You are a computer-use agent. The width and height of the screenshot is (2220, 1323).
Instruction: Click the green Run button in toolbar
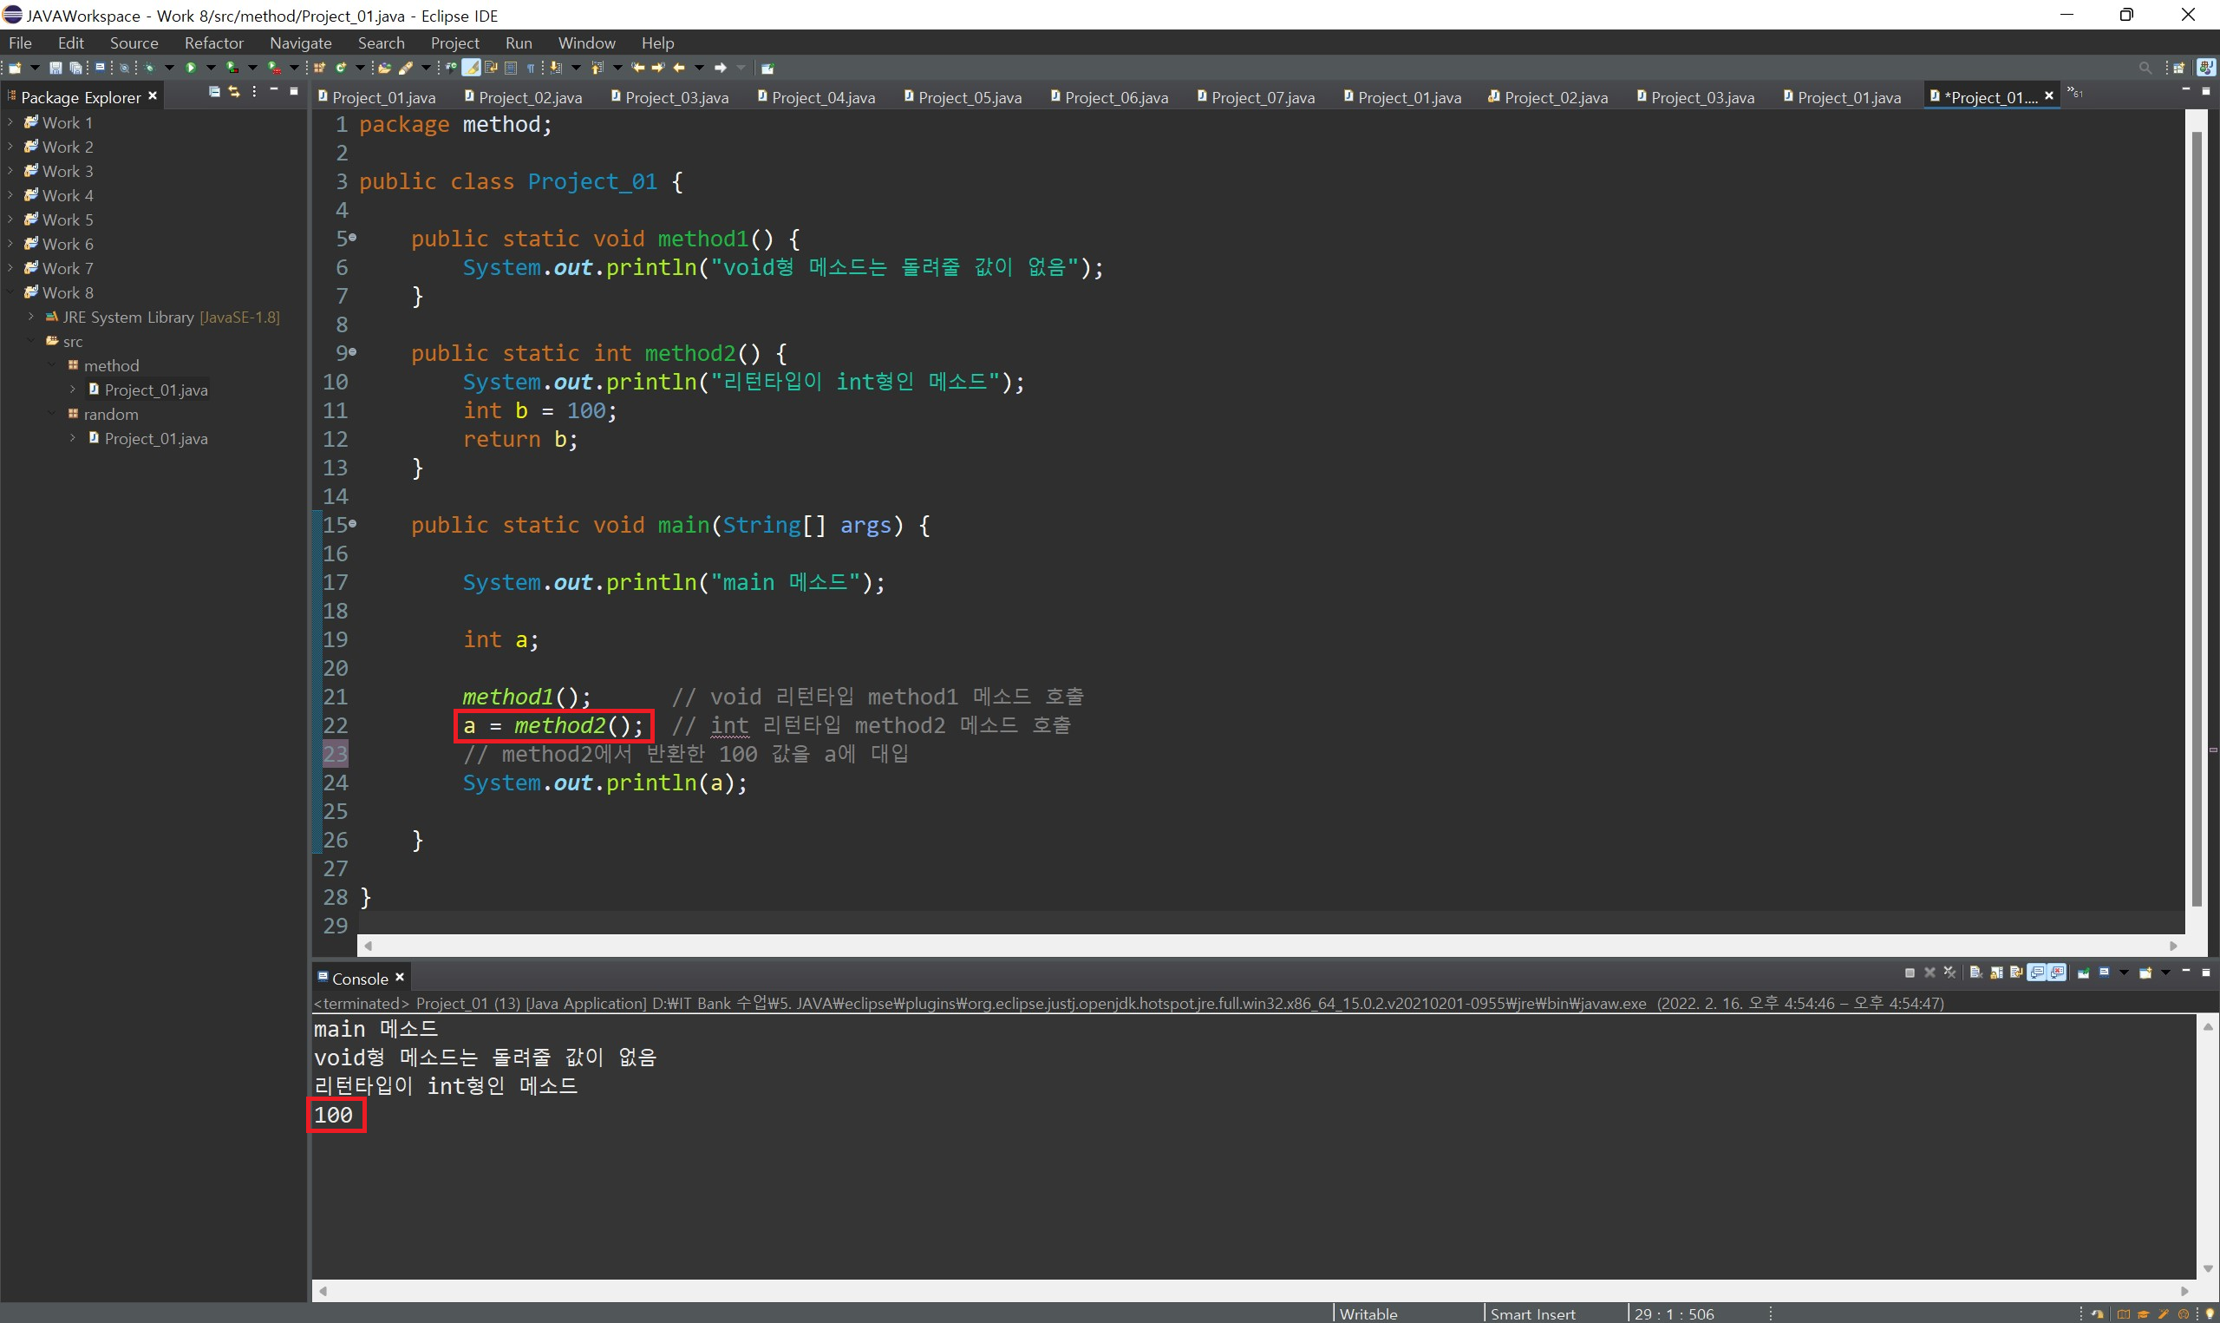(x=191, y=68)
